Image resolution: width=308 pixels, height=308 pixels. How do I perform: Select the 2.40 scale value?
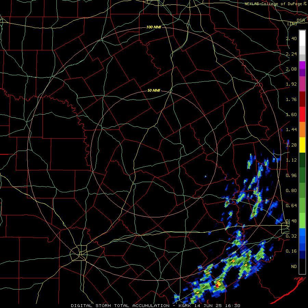click(x=291, y=38)
